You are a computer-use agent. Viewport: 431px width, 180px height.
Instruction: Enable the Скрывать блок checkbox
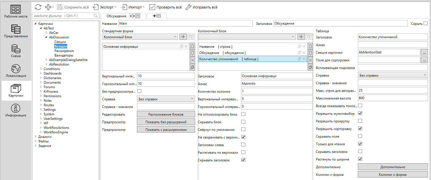coord(243,122)
